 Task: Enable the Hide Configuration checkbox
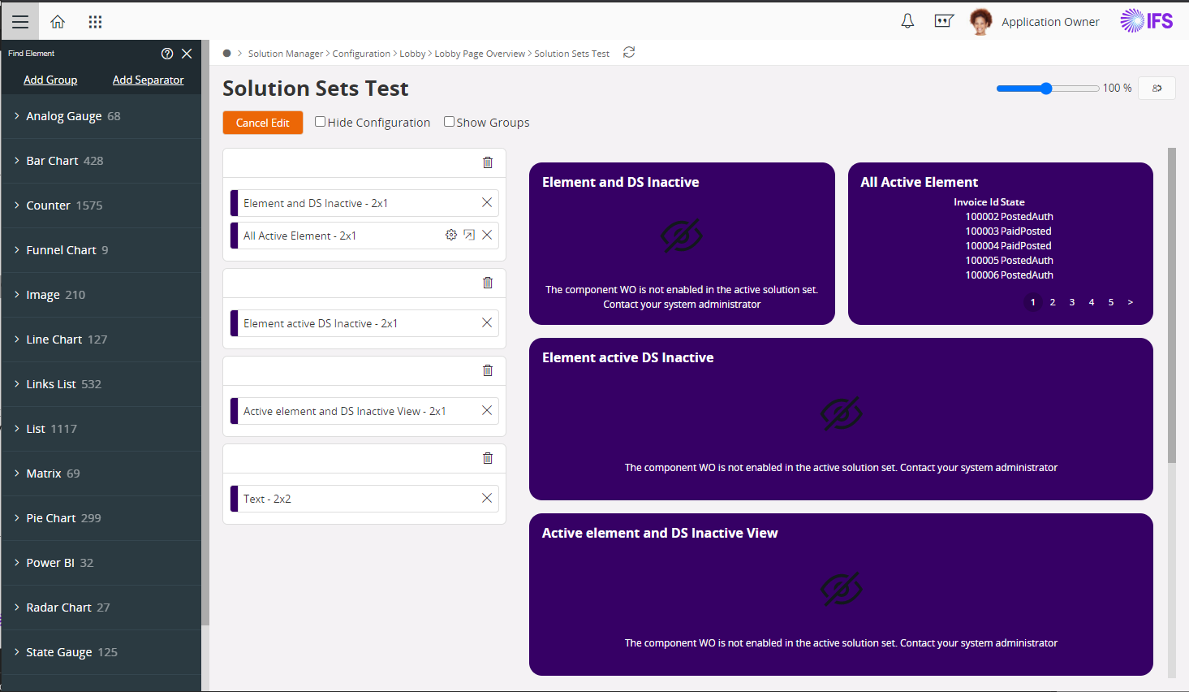point(321,122)
